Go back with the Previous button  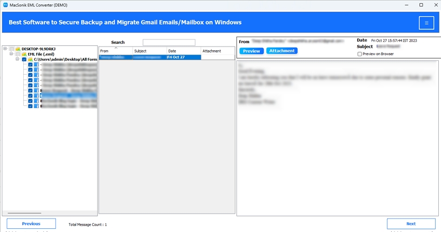(31, 223)
